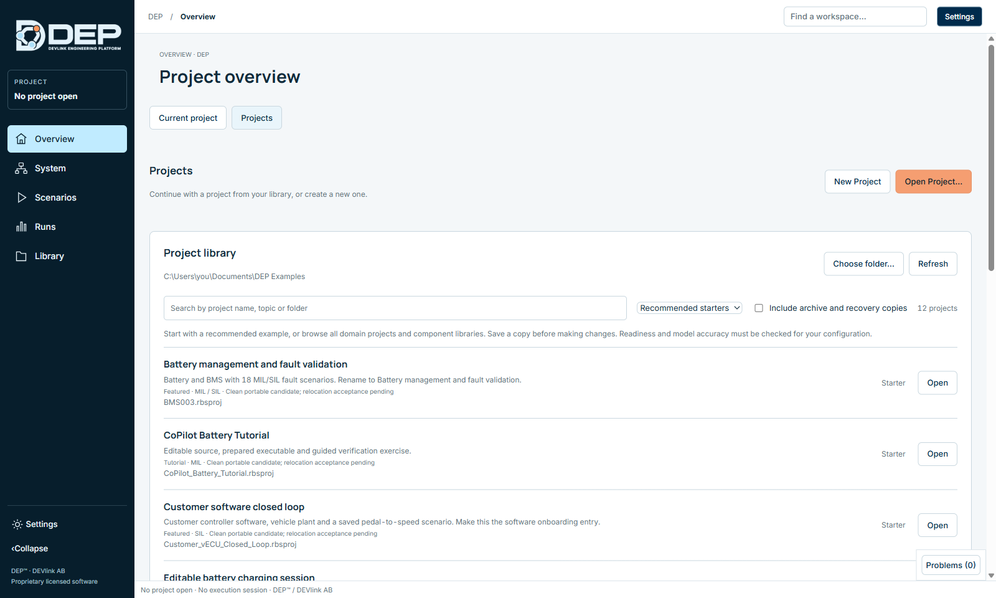The width and height of the screenshot is (996, 598).
Task: Click the top-right Settings button
Action: [x=959, y=17]
